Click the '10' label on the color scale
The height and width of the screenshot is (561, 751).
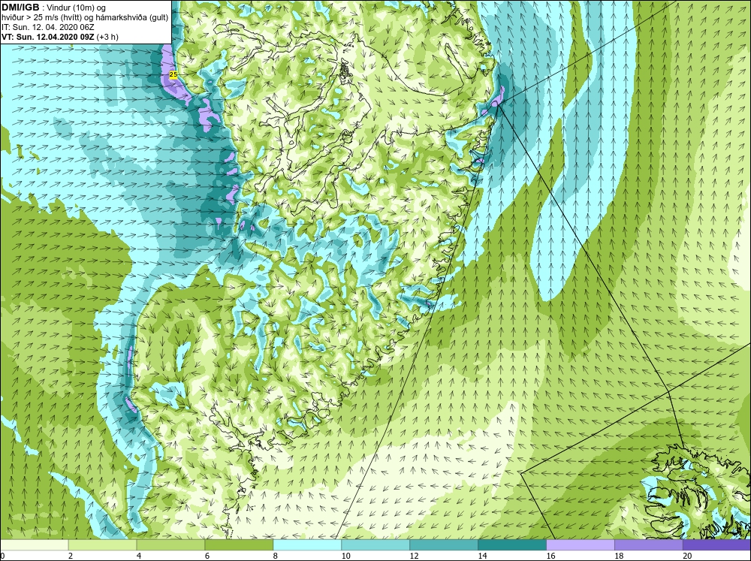(345, 556)
